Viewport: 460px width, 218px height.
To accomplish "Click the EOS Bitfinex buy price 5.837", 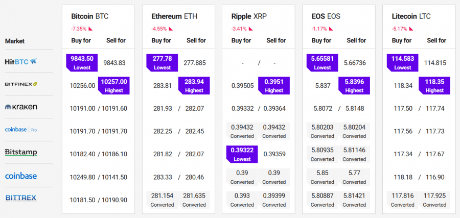I will coord(323,86).
